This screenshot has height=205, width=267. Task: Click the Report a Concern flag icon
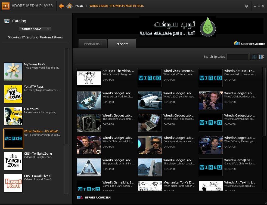80,197
